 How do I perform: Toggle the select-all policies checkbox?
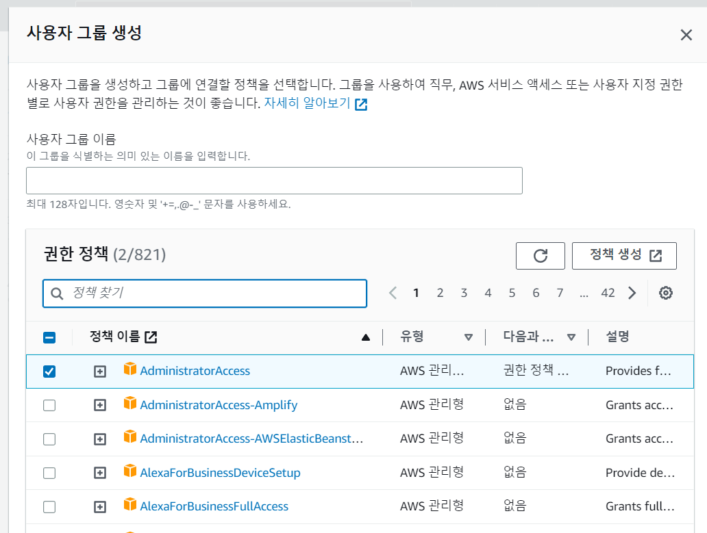[x=49, y=337]
